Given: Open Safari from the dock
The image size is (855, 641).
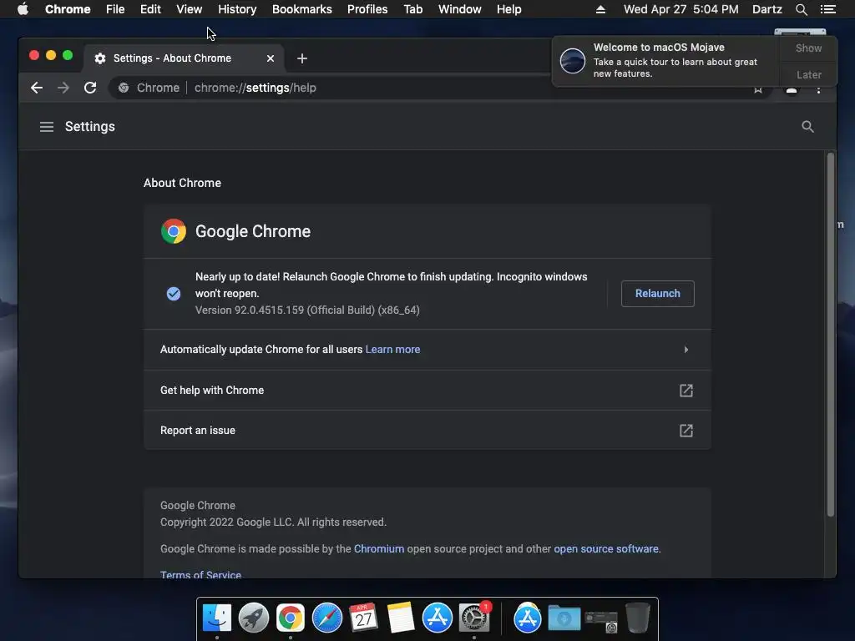Looking at the screenshot, I should coord(327,618).
